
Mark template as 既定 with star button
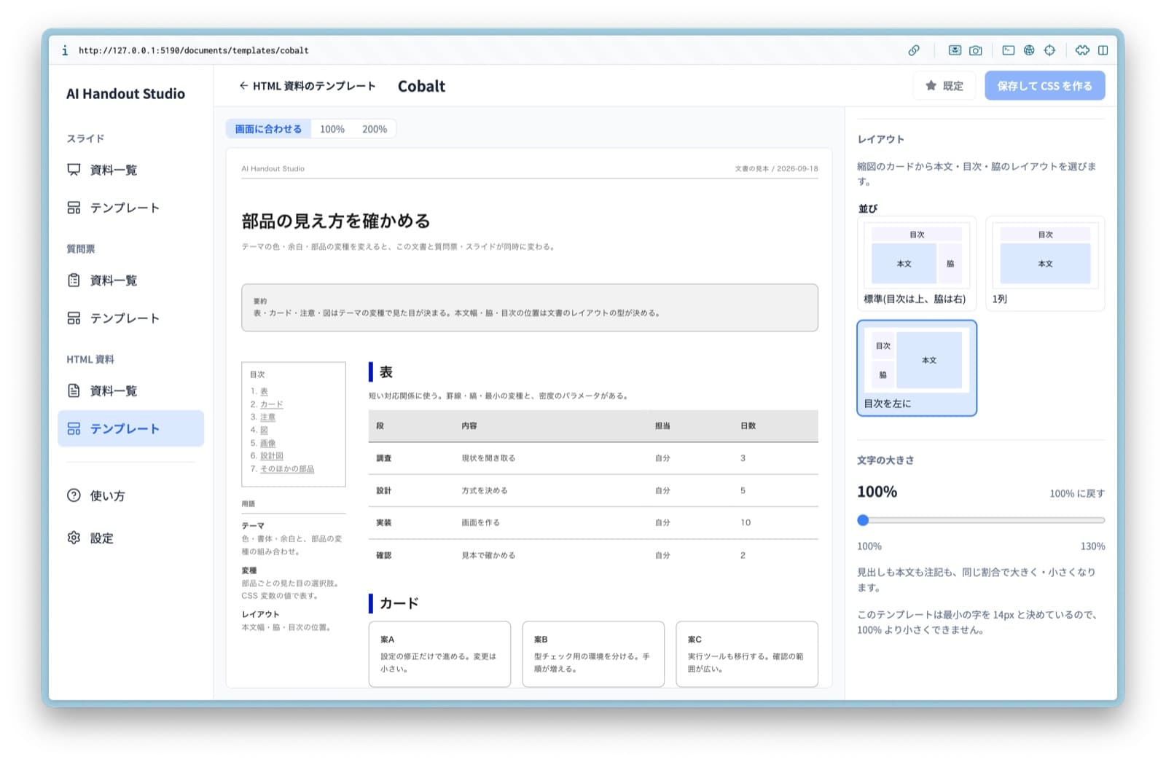[944, 86]
